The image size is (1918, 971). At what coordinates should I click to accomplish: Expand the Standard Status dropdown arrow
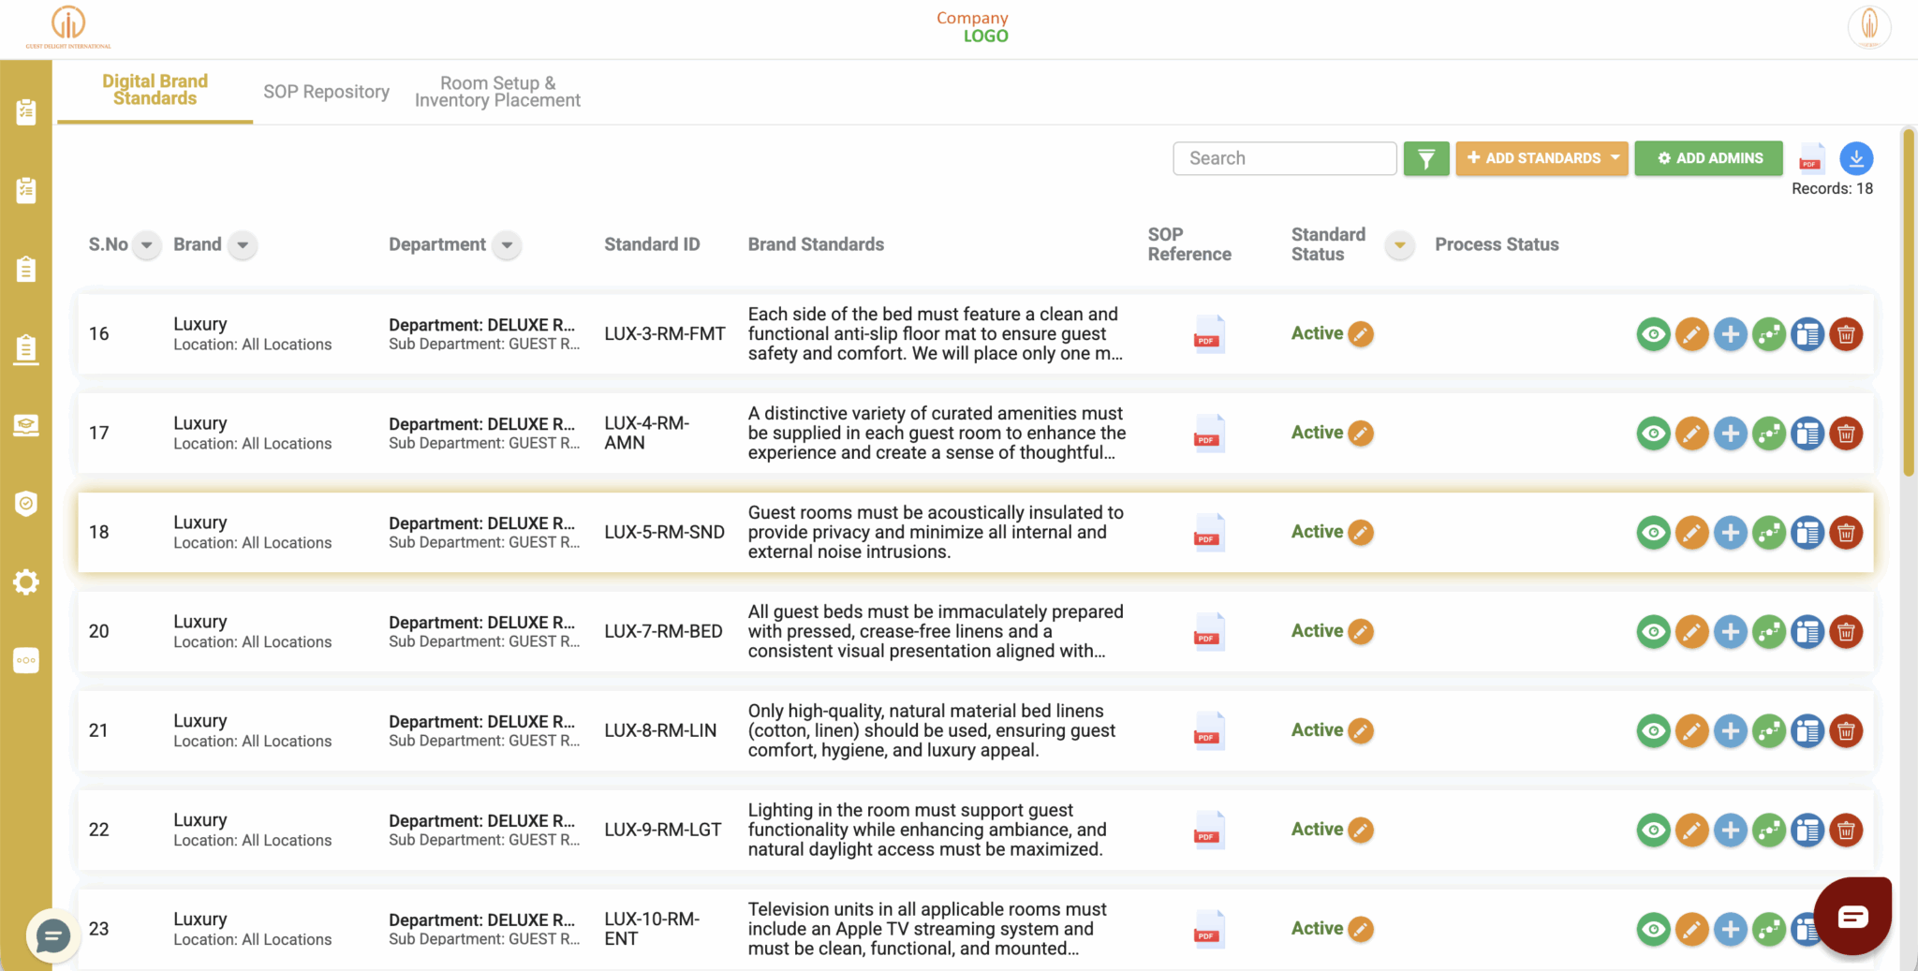1399,245
